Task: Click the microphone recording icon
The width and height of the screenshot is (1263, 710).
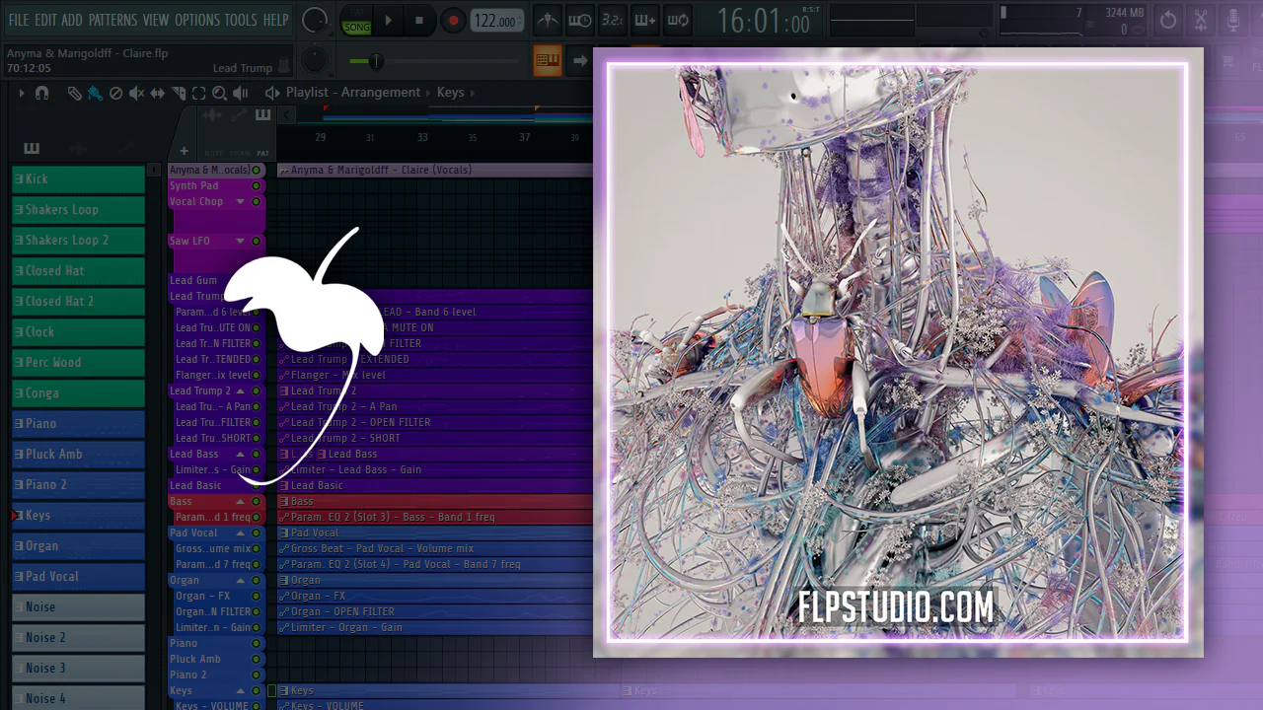Action: [1233, 20]
